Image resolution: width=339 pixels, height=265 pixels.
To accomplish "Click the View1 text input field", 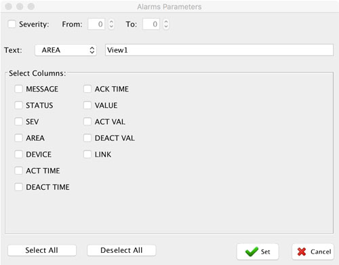I will point(219,50).
